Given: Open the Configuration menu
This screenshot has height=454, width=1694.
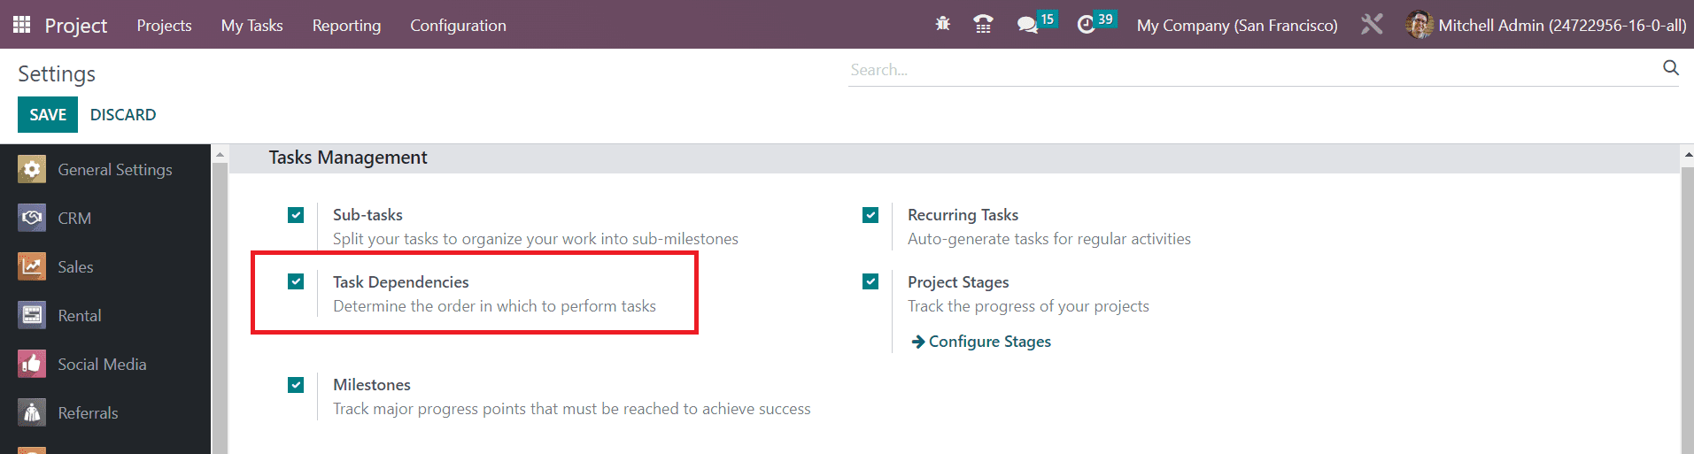Looking at the screenshot, I should point(458,26).
